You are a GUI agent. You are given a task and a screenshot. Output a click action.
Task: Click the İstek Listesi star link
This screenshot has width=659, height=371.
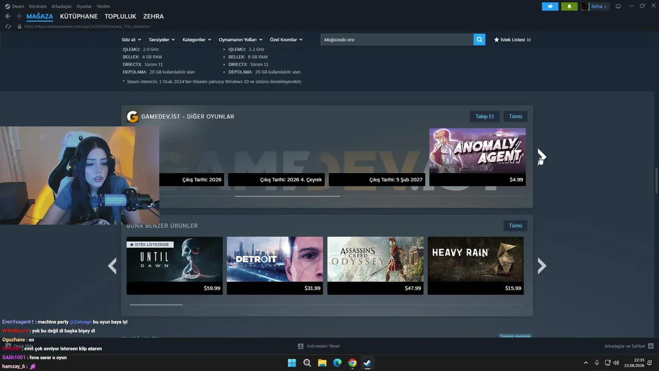[512, 40]
